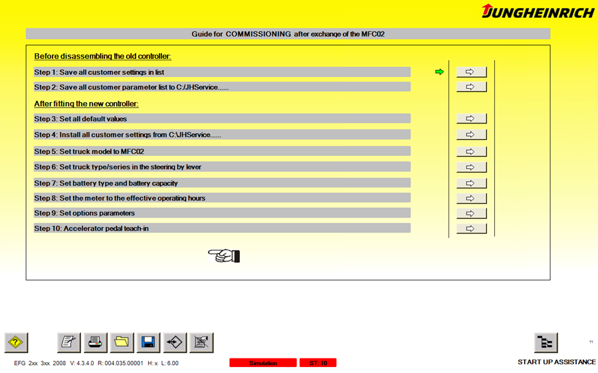
Task: Click the printer icon in the bottom toolbar
Action: point(95,342)
